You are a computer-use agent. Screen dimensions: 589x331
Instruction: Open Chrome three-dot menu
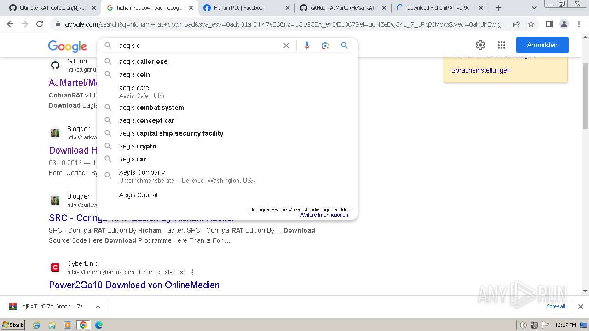(578, 24)
